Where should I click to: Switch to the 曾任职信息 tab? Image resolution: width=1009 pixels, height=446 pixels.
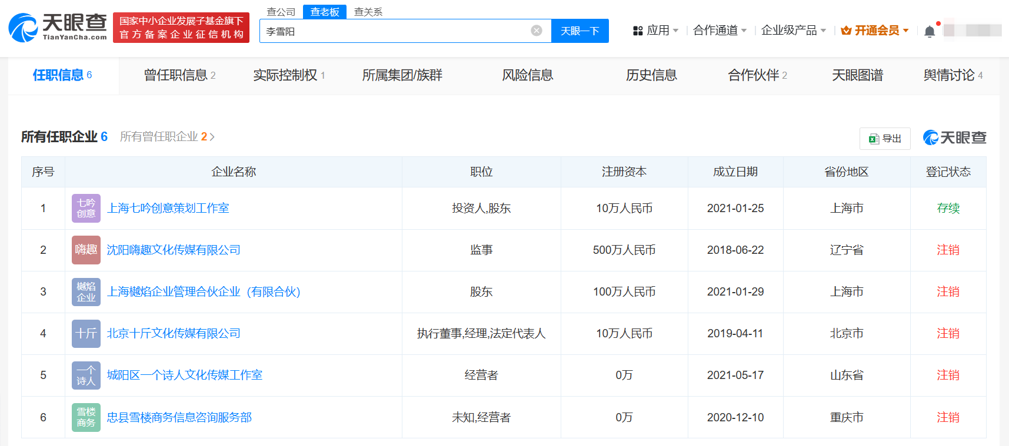click(x=179, y=75)
